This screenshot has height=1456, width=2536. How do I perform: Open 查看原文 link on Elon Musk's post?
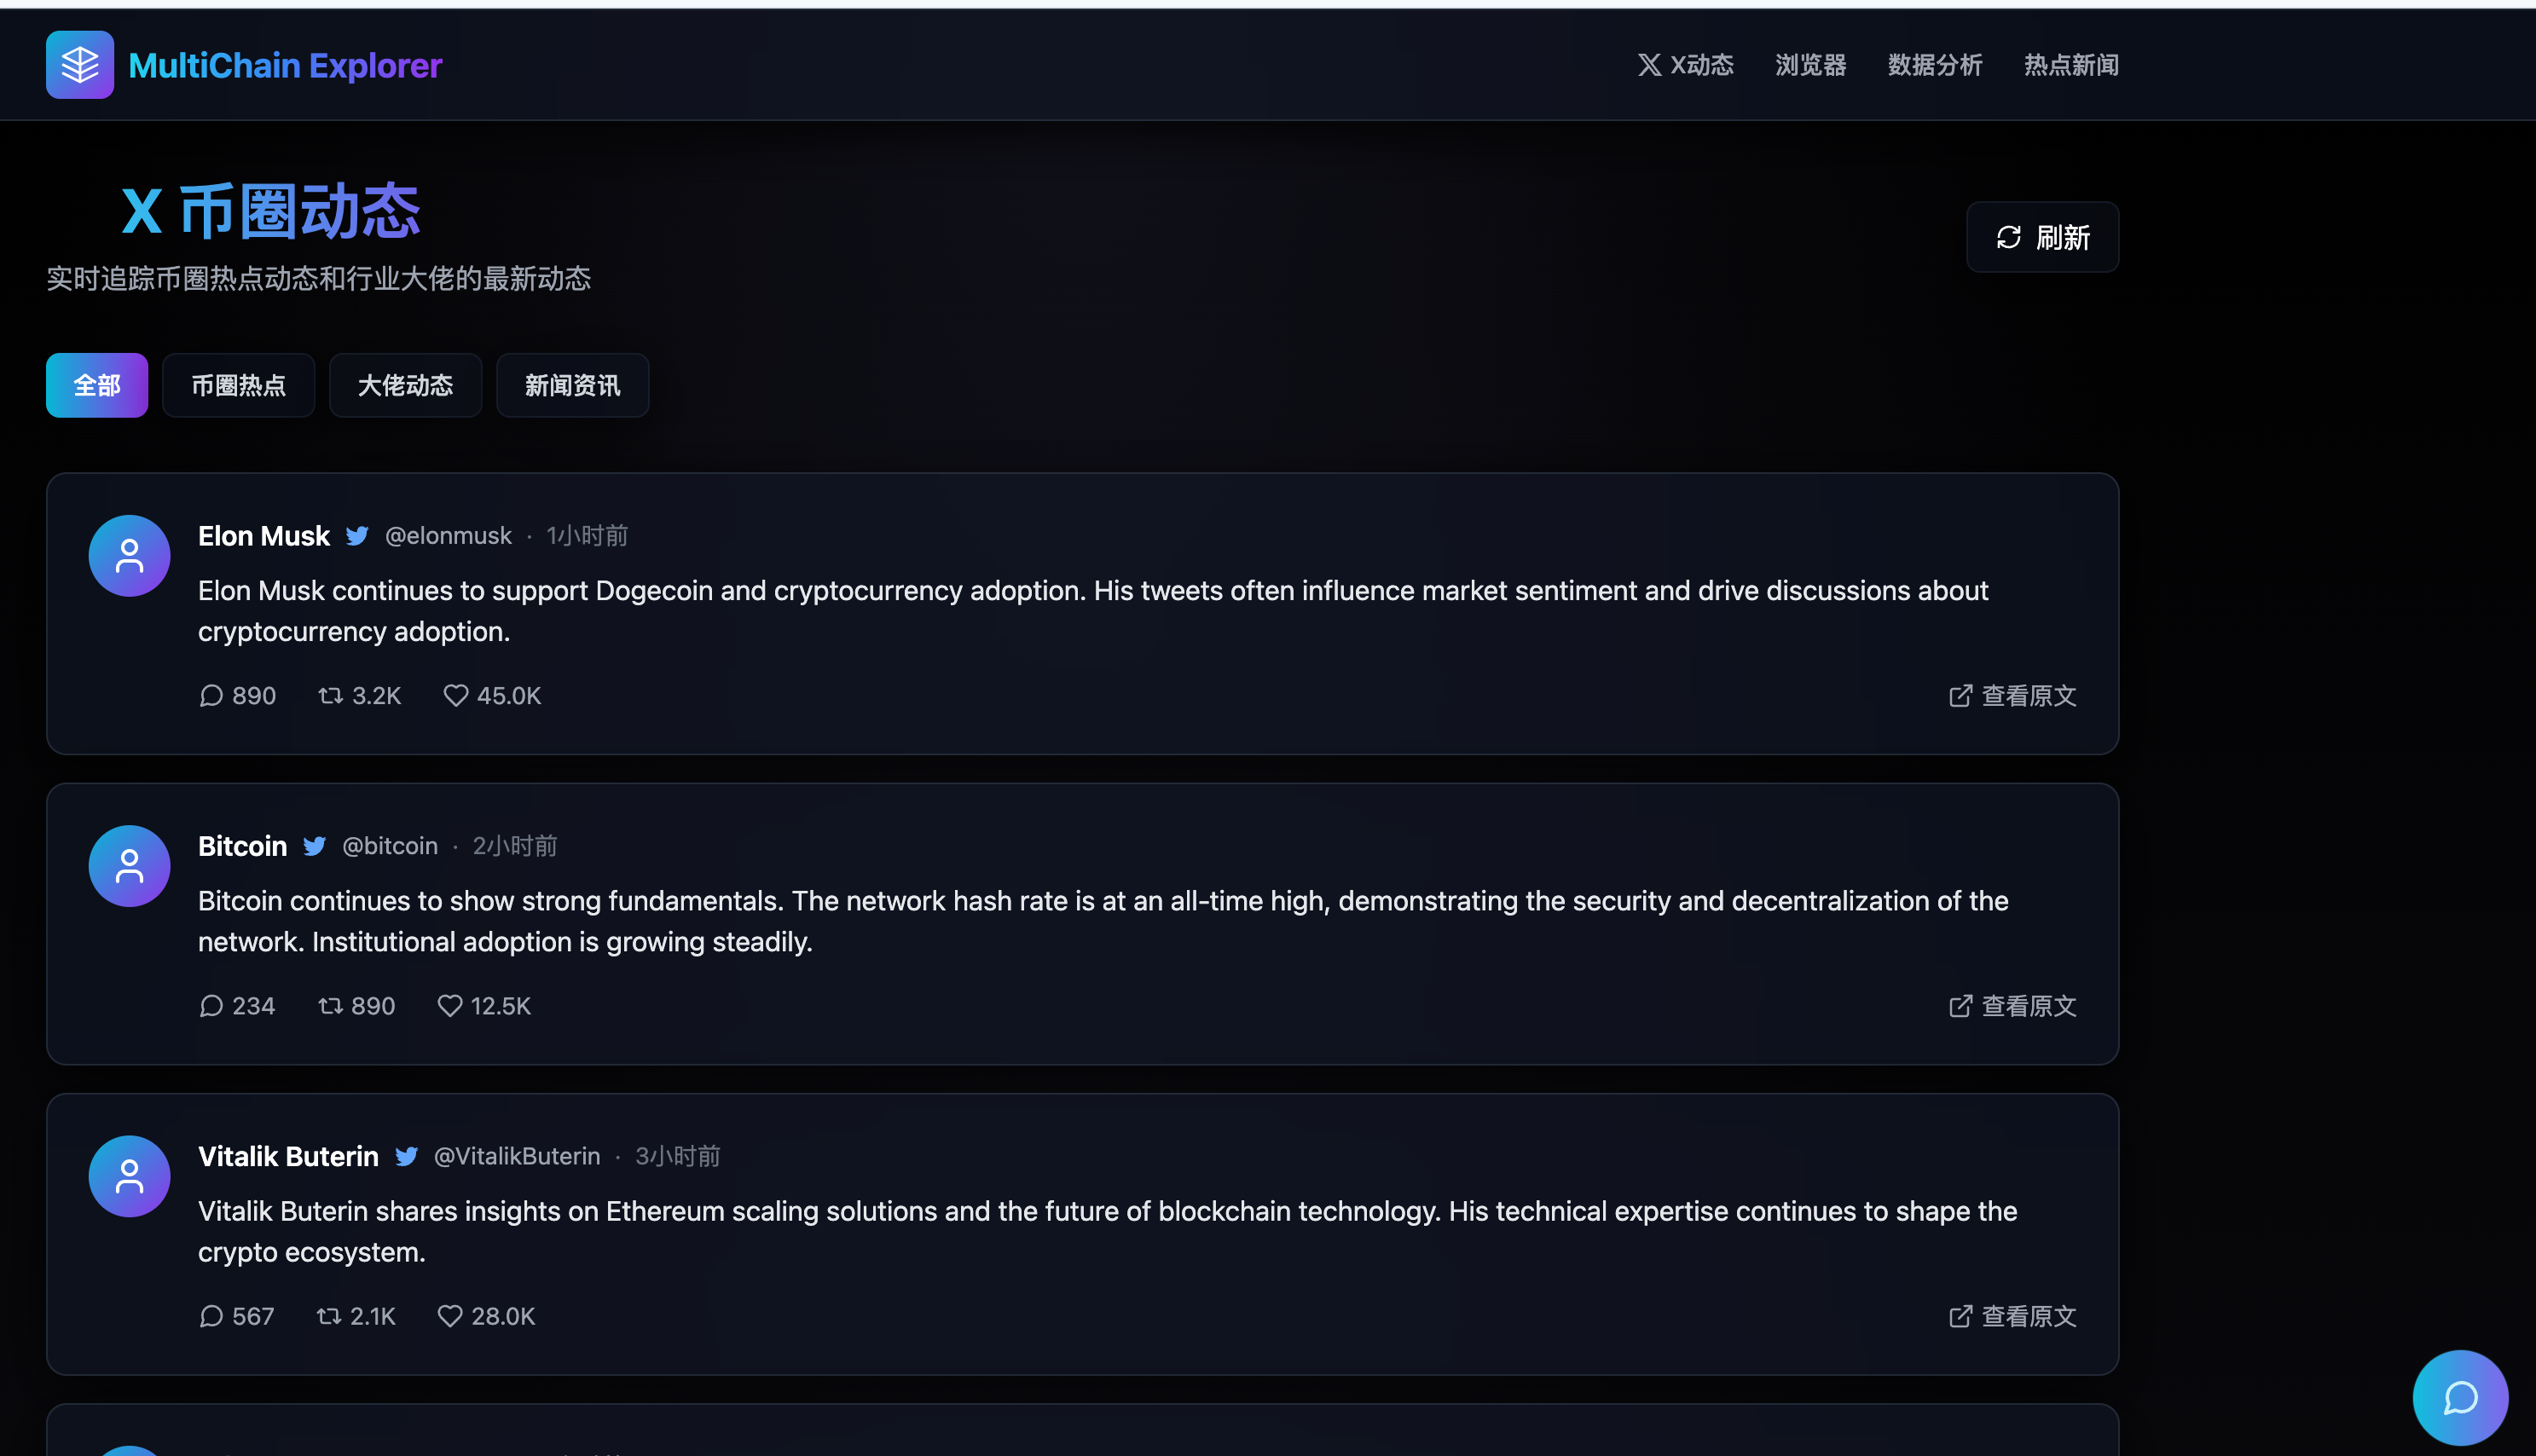tap(2012, 696)
